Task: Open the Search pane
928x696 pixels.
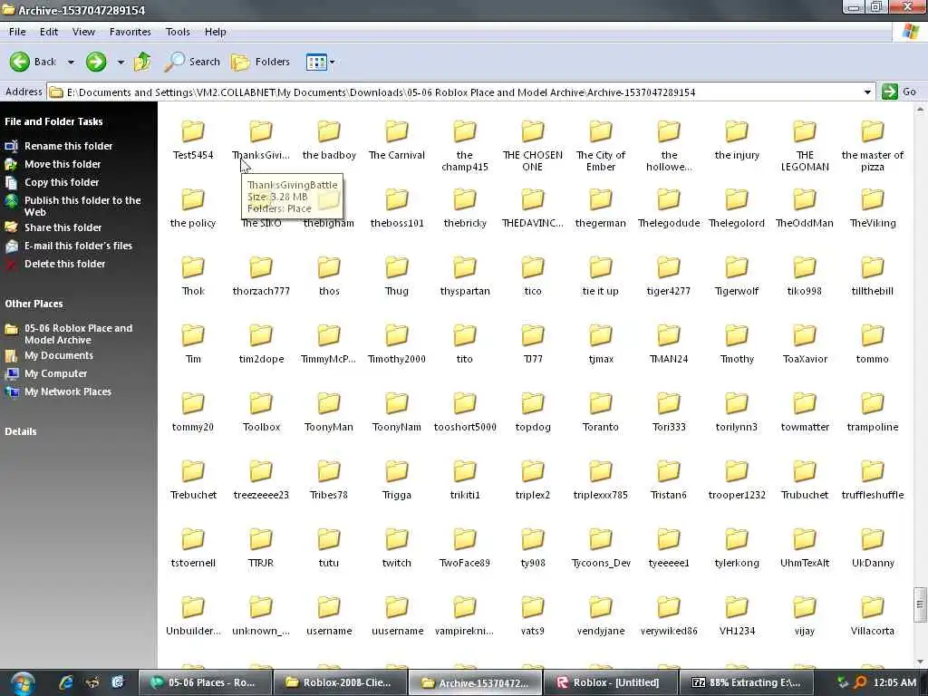Action: (x=192, y=62)
